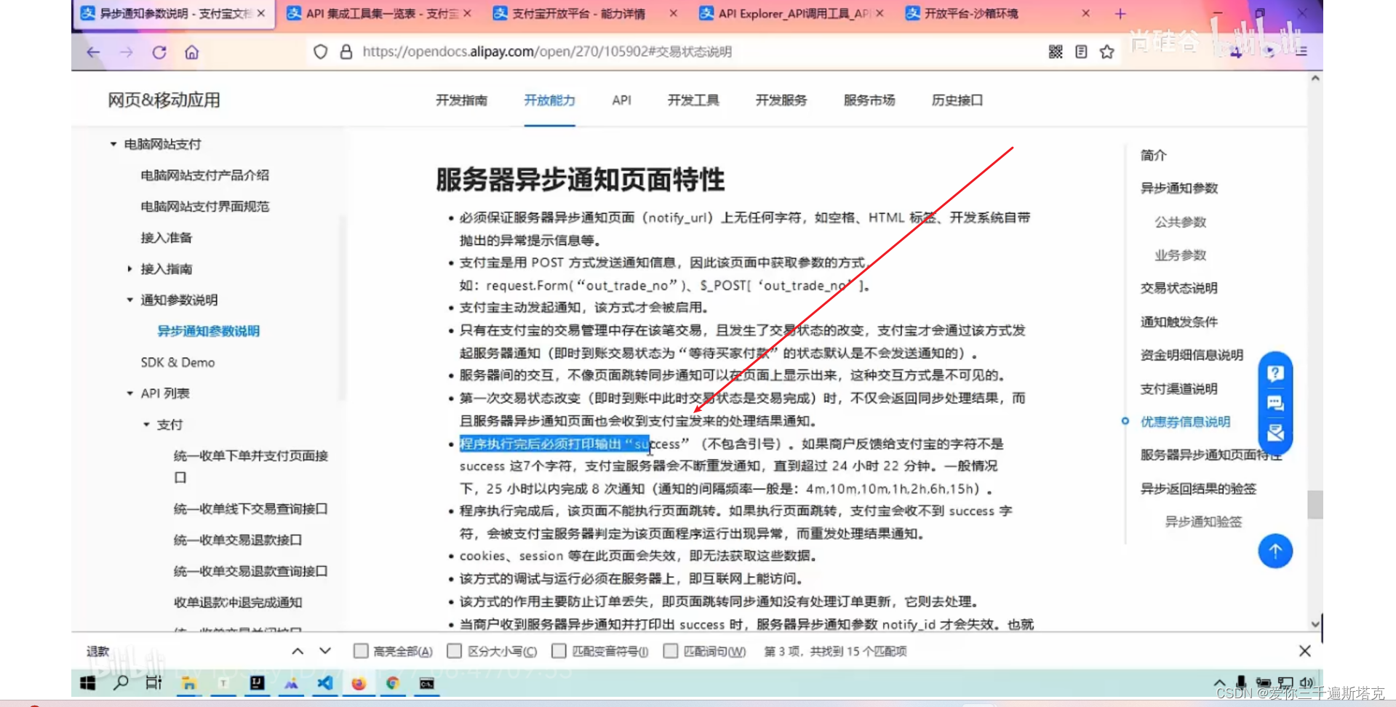Open 统一收单线下交易查询接口 link
The width and height of the screenshot is (1396, 707).
pos(251,509)
